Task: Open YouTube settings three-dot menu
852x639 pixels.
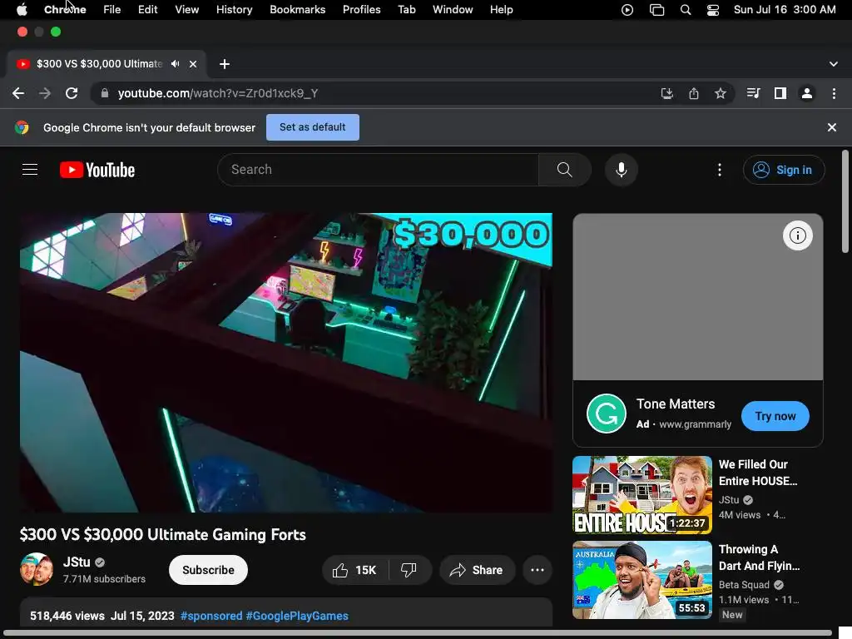Action: (x=720, y=170)
